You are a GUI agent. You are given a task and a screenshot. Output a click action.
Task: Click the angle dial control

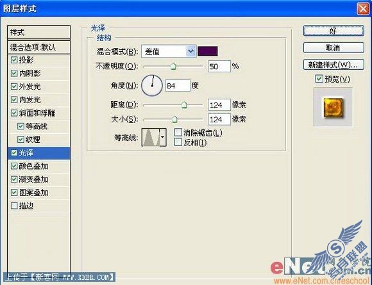pyautogui.click(x=152, y=86)
